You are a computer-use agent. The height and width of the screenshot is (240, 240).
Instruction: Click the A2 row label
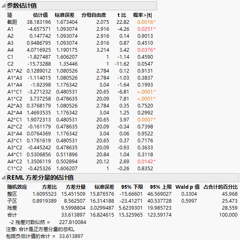[x=10, y=36]
